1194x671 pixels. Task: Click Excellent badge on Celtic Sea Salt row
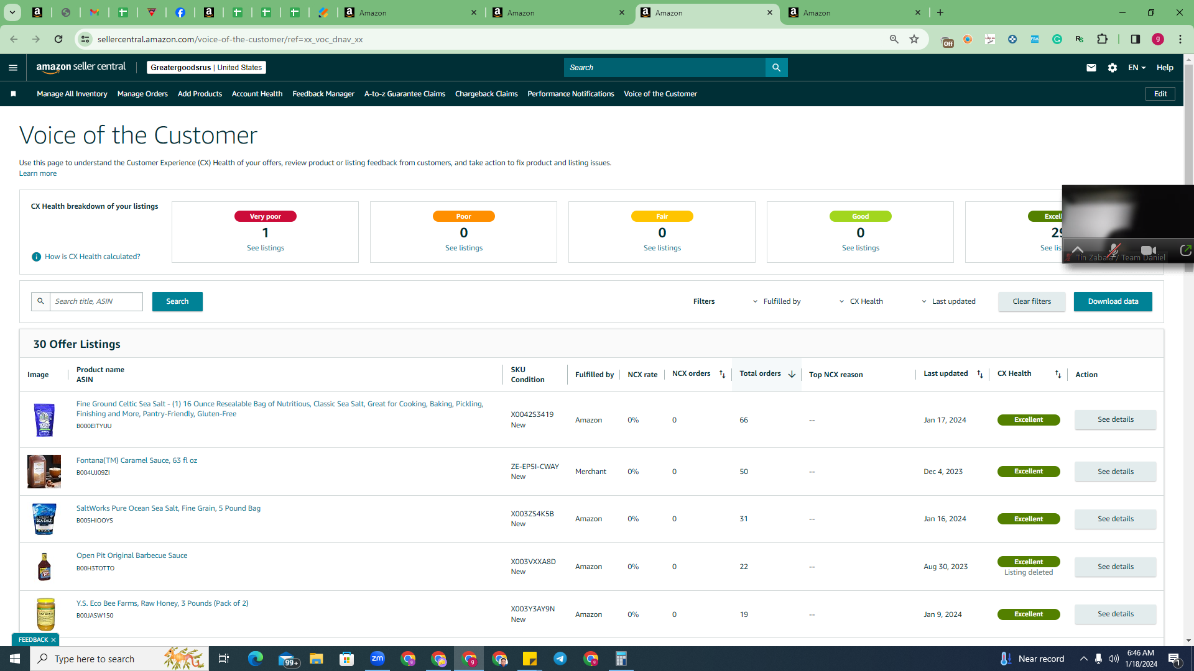(1029, 420)
